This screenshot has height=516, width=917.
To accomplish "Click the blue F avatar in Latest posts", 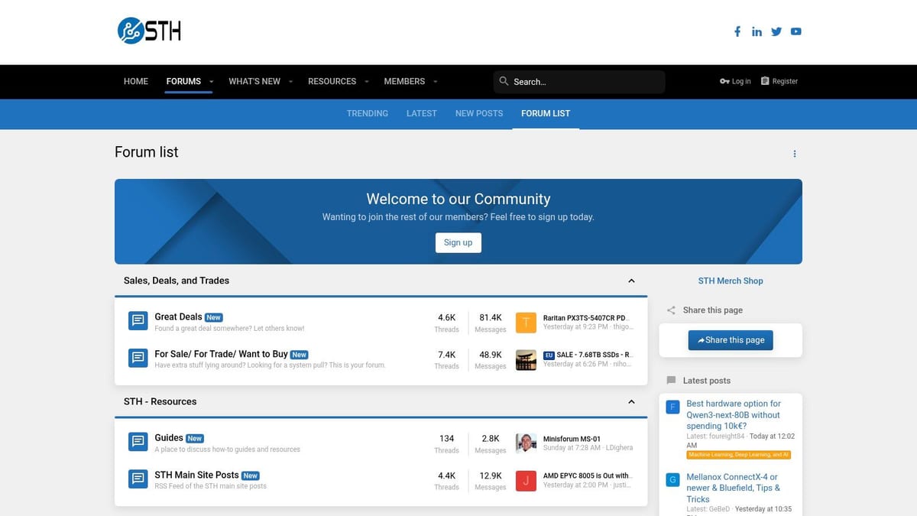I will [x=672, y=407].
